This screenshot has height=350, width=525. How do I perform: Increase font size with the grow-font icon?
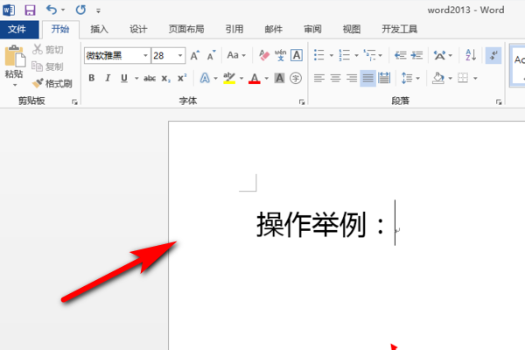pos(195,55)
